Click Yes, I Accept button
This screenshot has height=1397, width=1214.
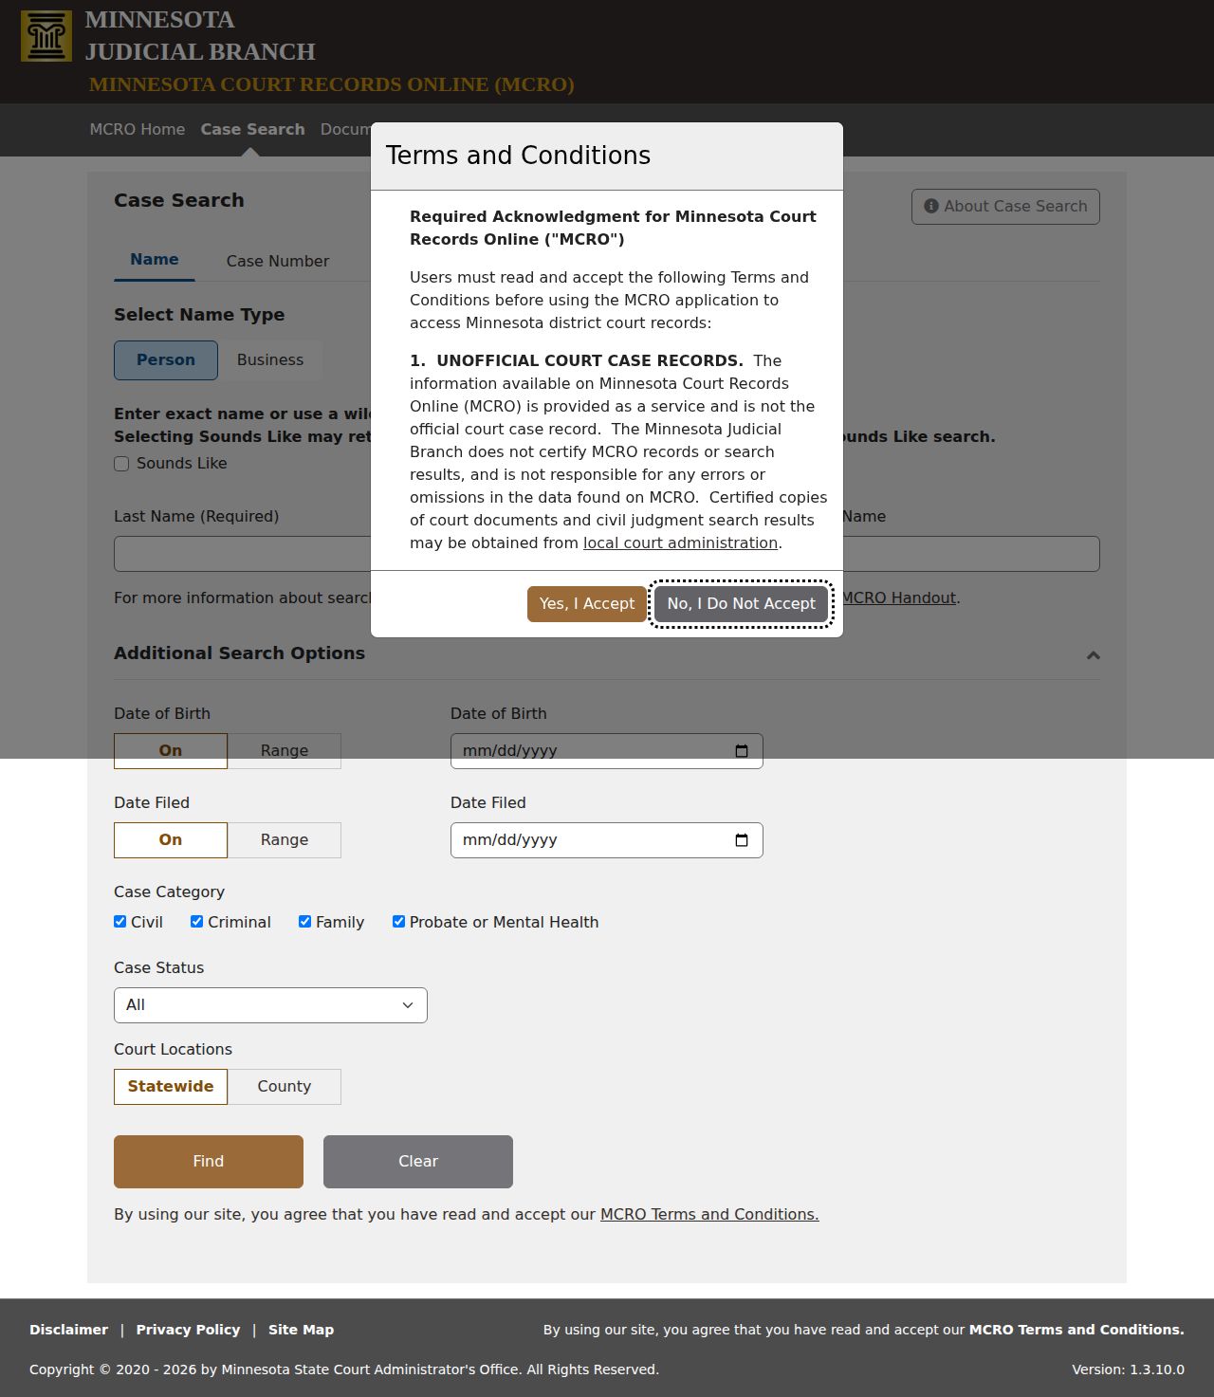pos(587,604)
